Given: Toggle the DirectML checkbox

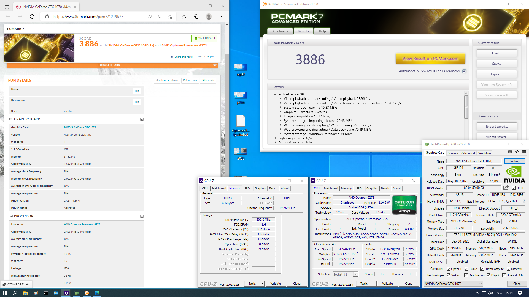Looking at the screenshot, I should click(508, 269).
